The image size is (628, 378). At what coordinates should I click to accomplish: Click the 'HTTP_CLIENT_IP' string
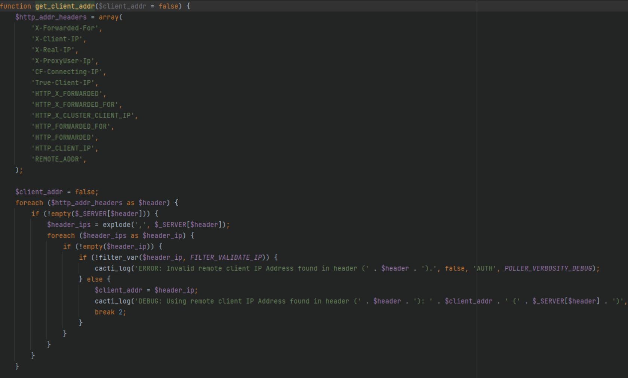(x=63, y=148)
